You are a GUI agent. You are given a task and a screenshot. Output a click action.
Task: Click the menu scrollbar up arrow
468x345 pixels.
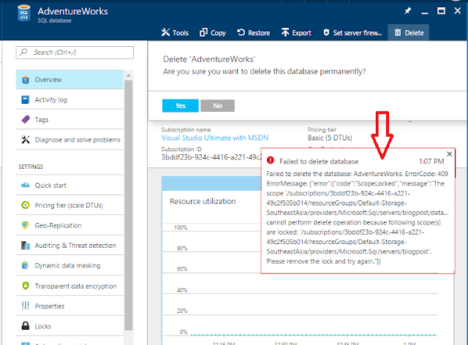click(x=129, y=75)
